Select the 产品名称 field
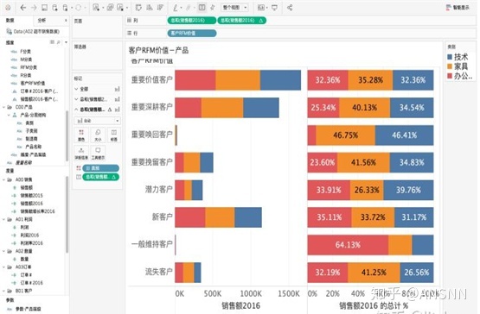This screenshot has height=314, width=480. 34,147
